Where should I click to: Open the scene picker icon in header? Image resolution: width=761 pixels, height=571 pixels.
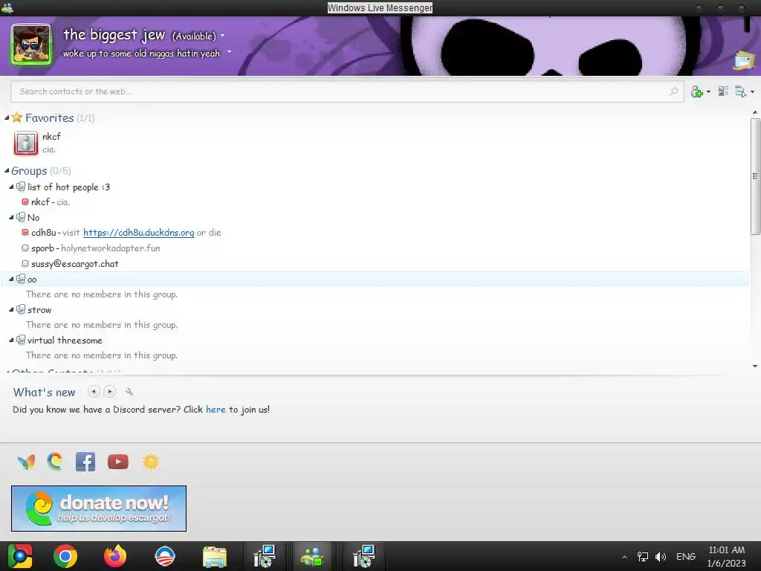[743, 60]
